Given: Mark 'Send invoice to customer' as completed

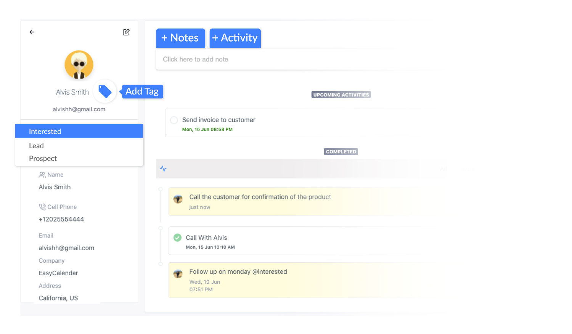Looking at the screenshot, I should tap(174, 120).
